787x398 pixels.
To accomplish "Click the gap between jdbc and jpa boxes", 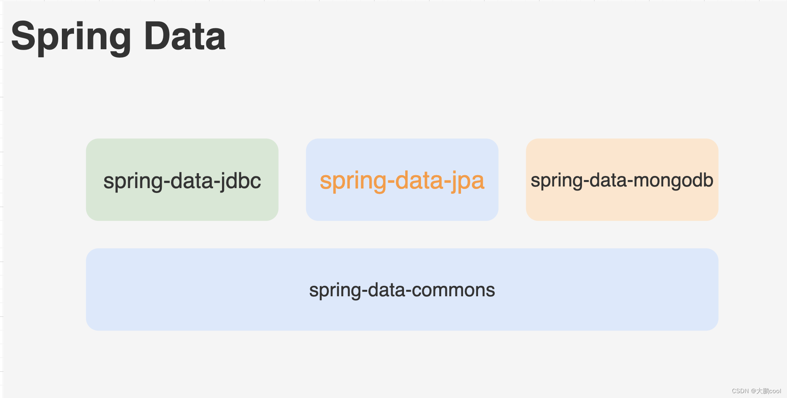I will tap(292, 180).
